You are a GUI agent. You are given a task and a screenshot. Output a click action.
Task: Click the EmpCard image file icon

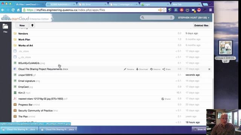(x=15, y=87)
